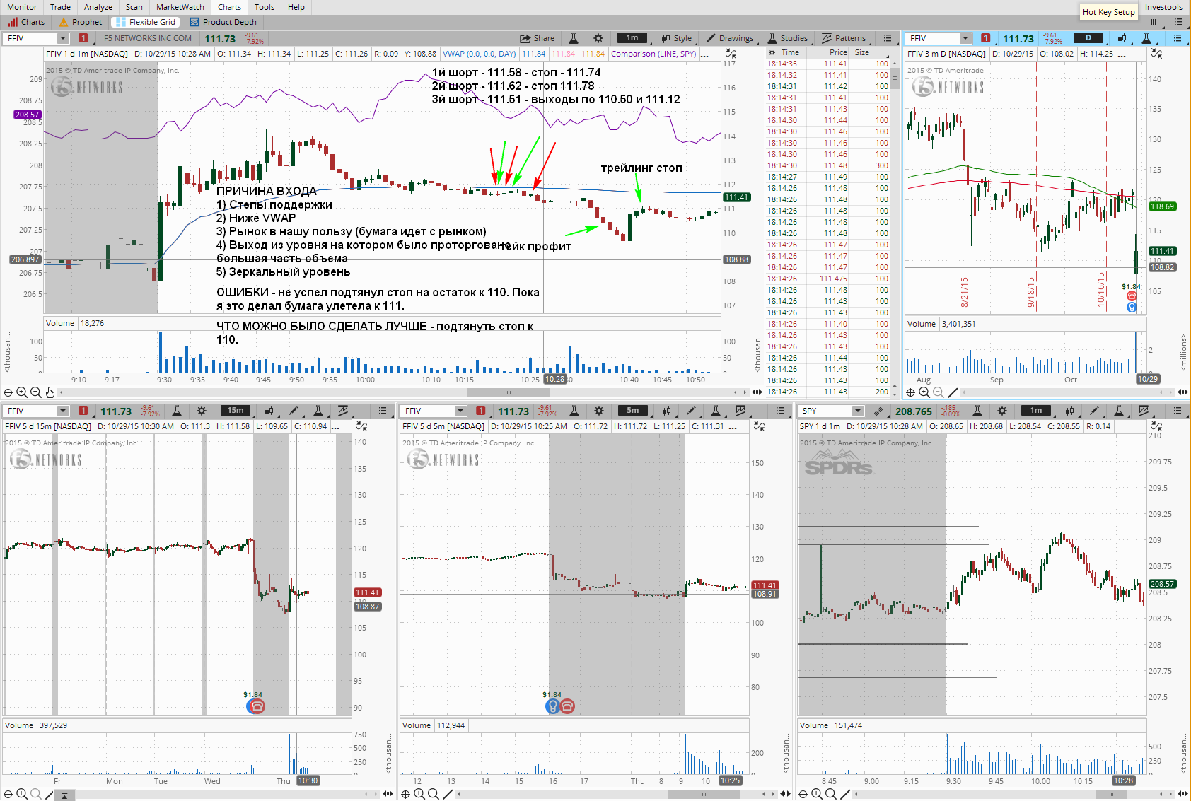The width and height of the screenshot is (1191, 801).
Task: Open patterns icon in 15m chart
Action: point(343,411)
